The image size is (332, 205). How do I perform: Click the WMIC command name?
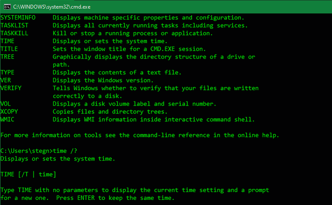7,120
